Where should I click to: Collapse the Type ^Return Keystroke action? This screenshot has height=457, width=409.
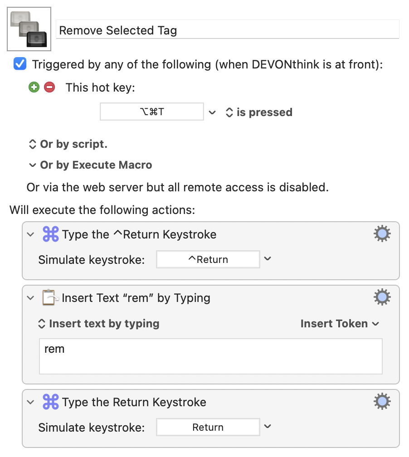tap(30, 234)
